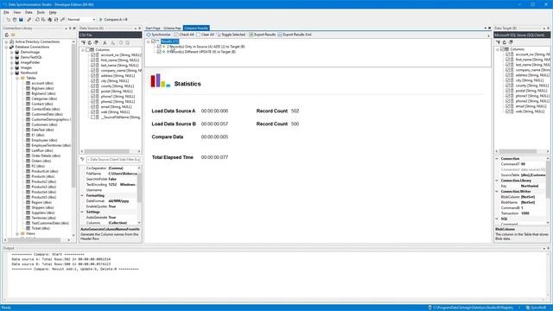Collapse Columns node in Data Target tree

pyautogui.click(x=498, y=49)
